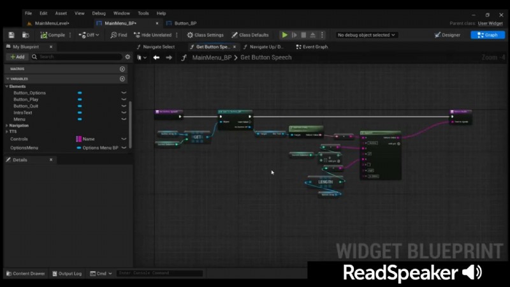This screenshot has width=510, height=287.
Task: Open My Blueprint panel settings gear
Action: coord(127,57)
